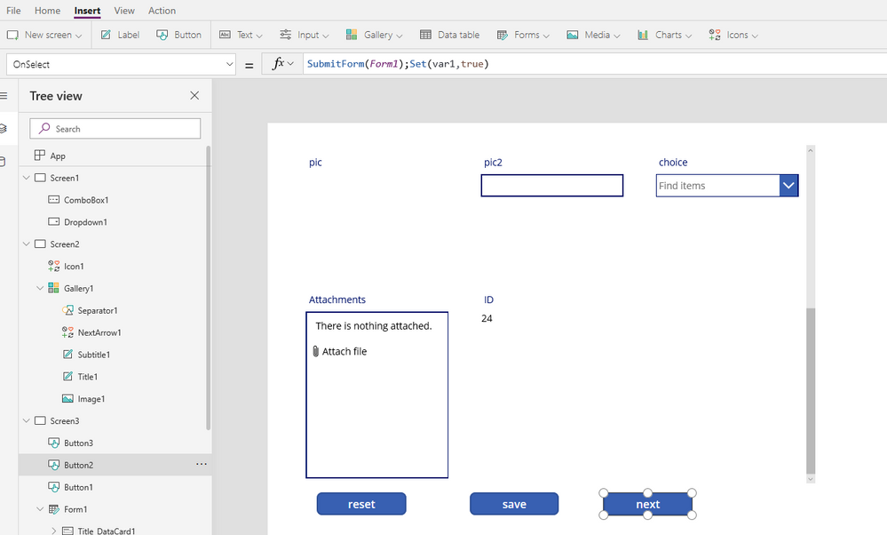
Task: Select Screen1 in the tree
Action: click(65, 178)
